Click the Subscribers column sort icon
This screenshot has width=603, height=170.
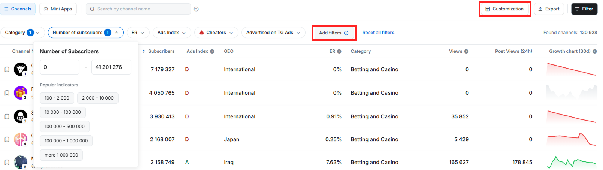144,51
